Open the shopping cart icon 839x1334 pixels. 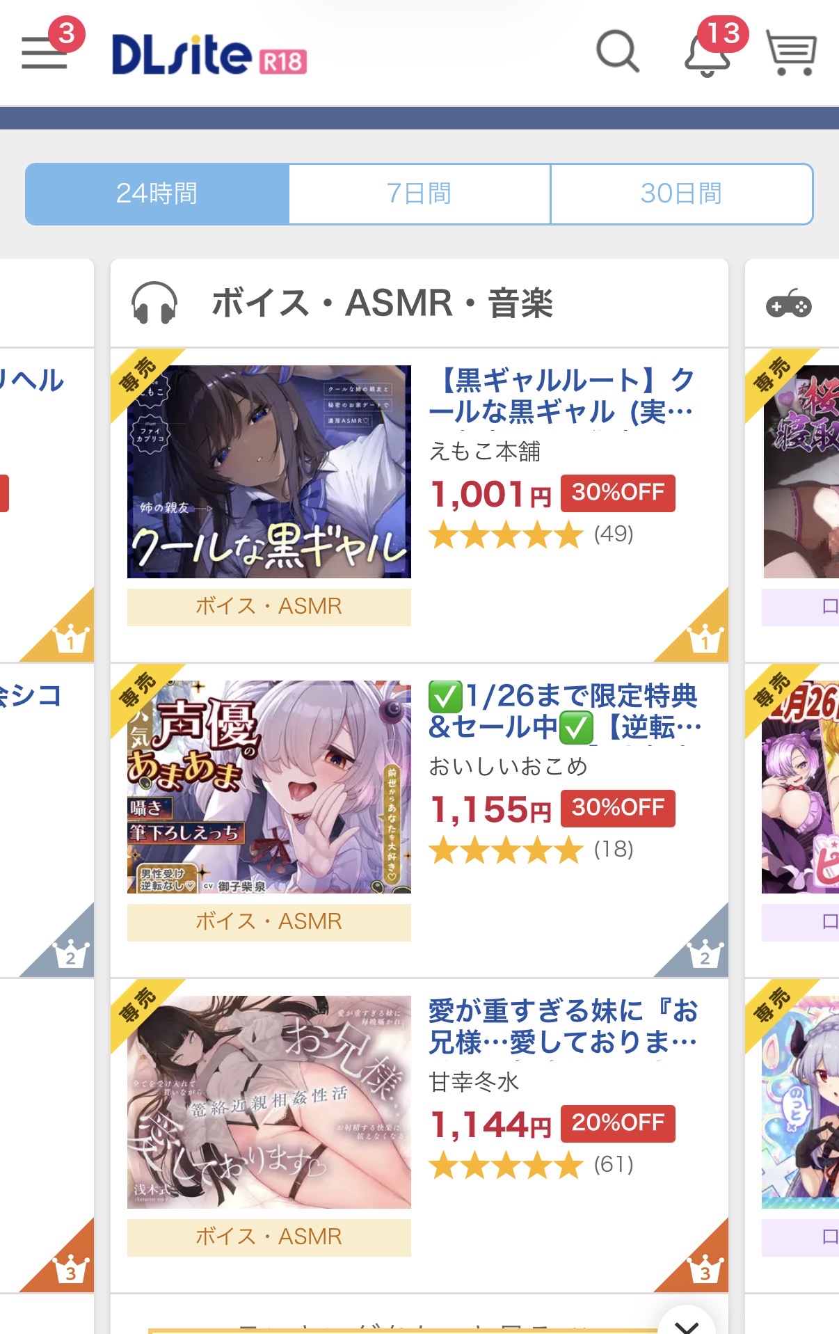tap(792, 52)
